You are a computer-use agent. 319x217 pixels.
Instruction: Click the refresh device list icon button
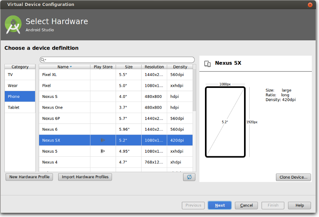click(x=189, y=177)
